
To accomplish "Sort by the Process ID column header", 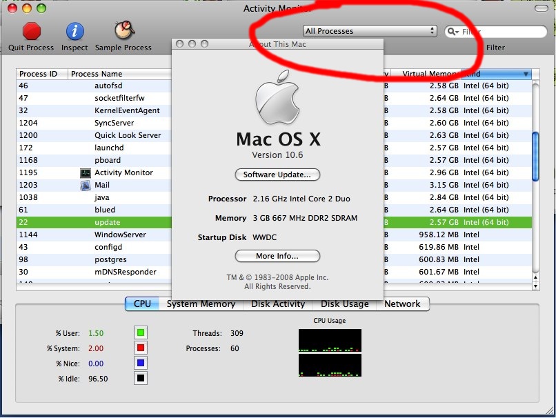I will click(42, 74).
